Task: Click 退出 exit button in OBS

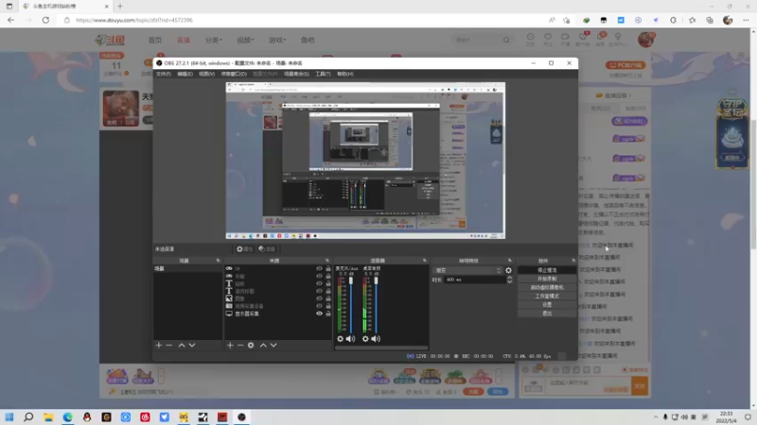Action: coord(547,314)
